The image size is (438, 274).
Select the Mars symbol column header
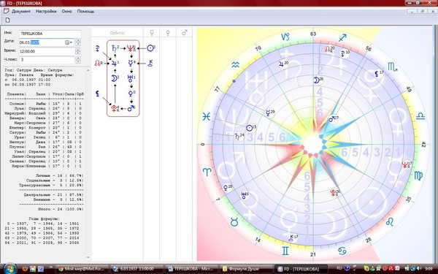pyautogui.click(x=185, y=33)
